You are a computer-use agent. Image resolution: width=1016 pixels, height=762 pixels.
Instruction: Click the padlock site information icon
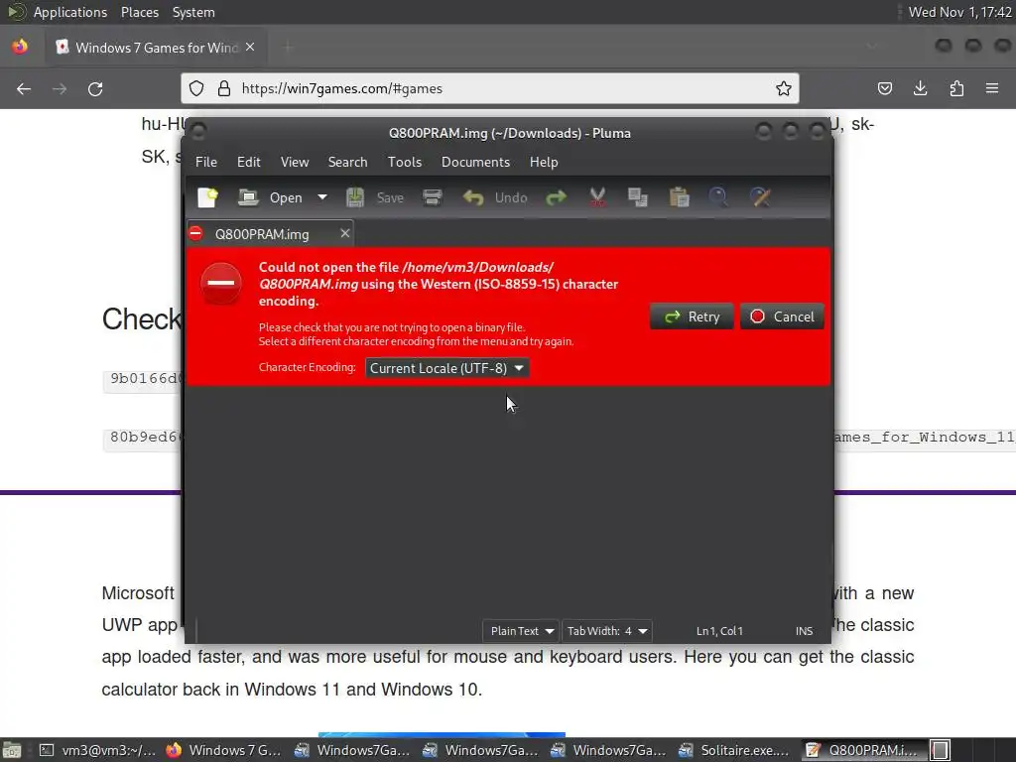coord(224,88)
